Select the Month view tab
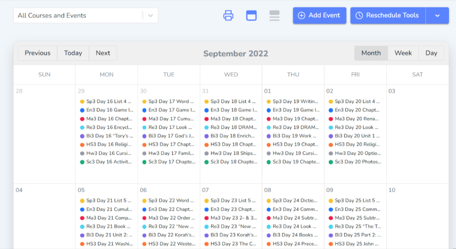 point(371,53)
